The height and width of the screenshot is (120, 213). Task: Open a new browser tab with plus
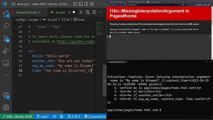pyautogui.click(x=168, y=2)
